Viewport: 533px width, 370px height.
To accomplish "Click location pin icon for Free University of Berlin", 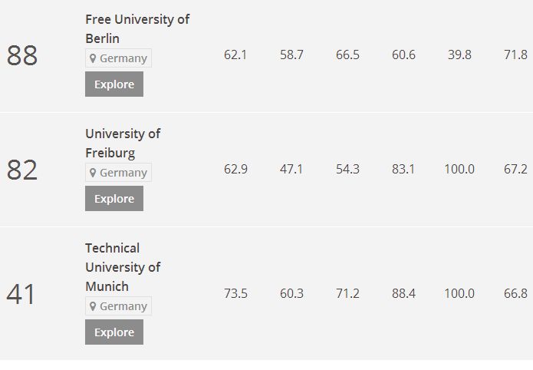I will coord(93,58).
